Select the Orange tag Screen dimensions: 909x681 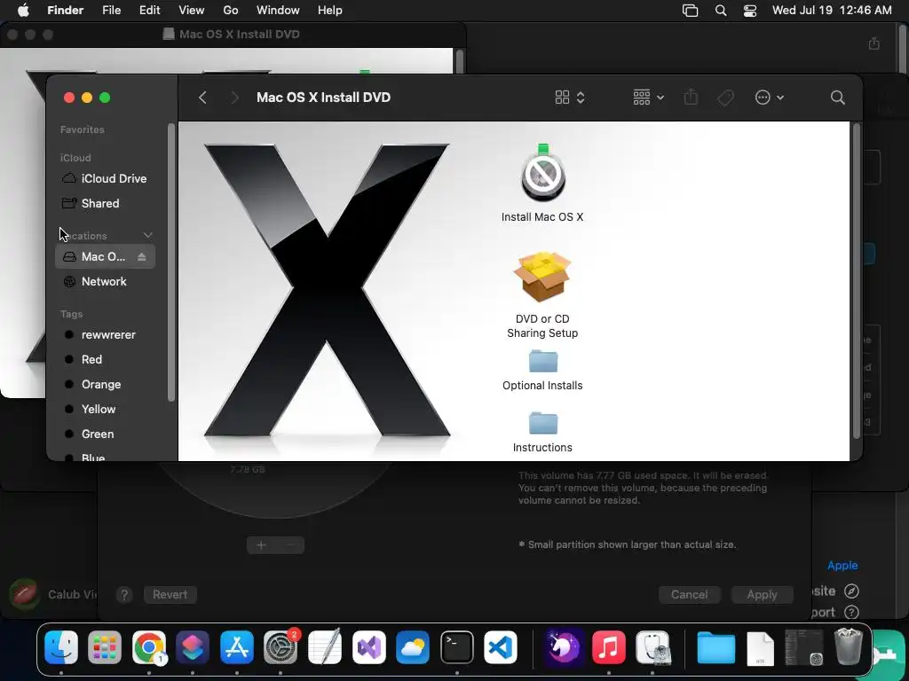[105, 385]
